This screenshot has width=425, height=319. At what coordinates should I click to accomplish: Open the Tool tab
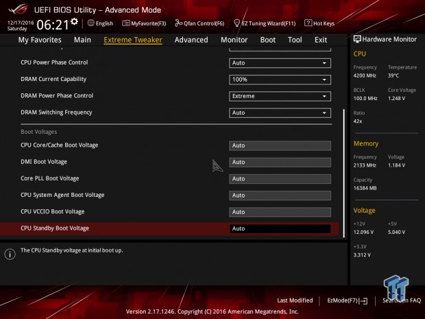(x=295, y=40)
